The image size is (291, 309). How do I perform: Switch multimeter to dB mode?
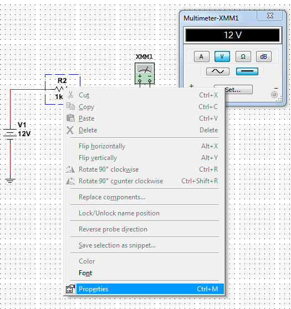click(x=264, y=56)
